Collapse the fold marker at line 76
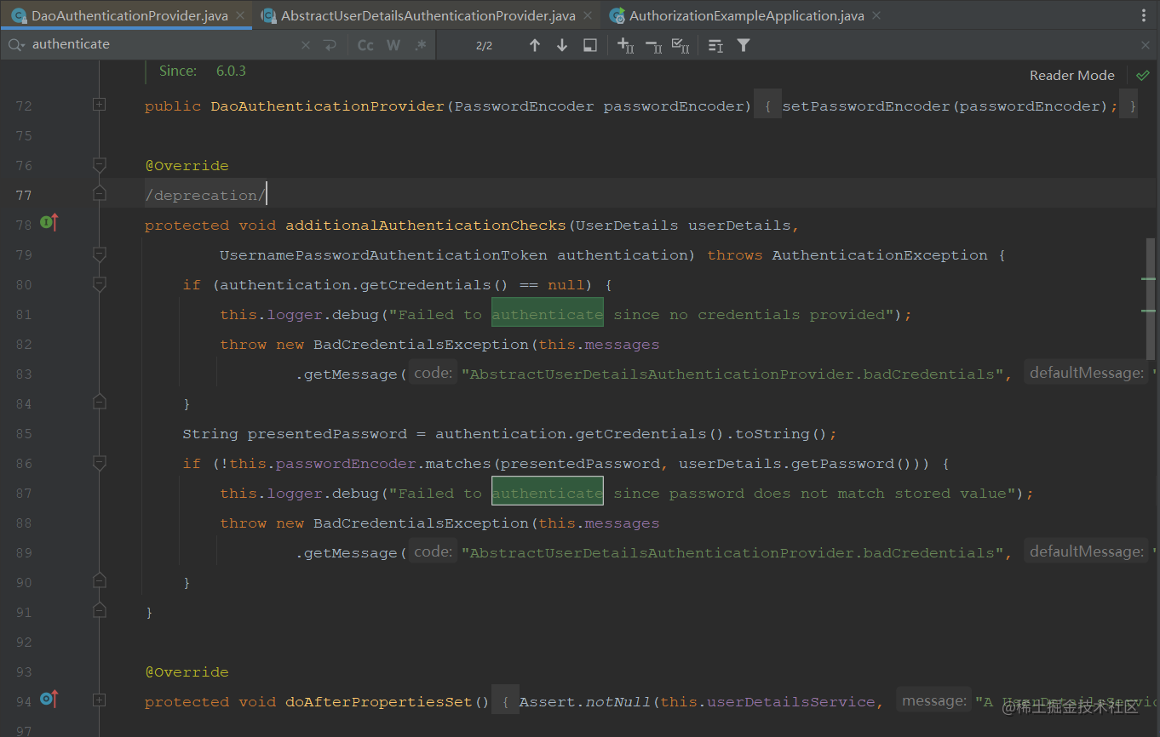The height and width of the screenshot is (737, 1160). point(99,165)
